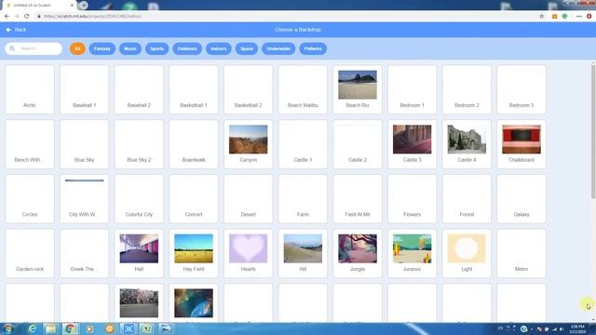Select the Blue Sky backdrop
This screenshot has width=596, height=335.
(85, 144)
